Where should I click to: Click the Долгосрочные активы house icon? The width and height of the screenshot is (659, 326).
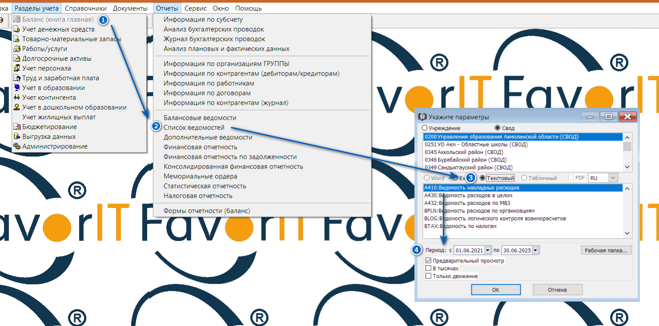tap(17, 59)
